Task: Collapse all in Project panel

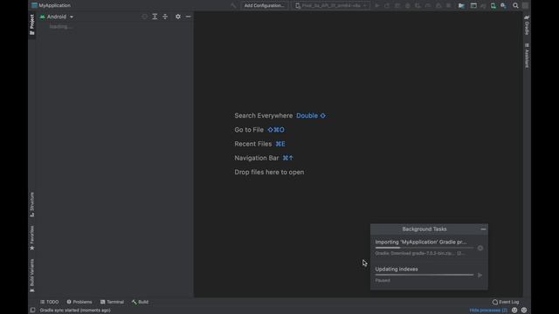Action: [x=165, y=17]
